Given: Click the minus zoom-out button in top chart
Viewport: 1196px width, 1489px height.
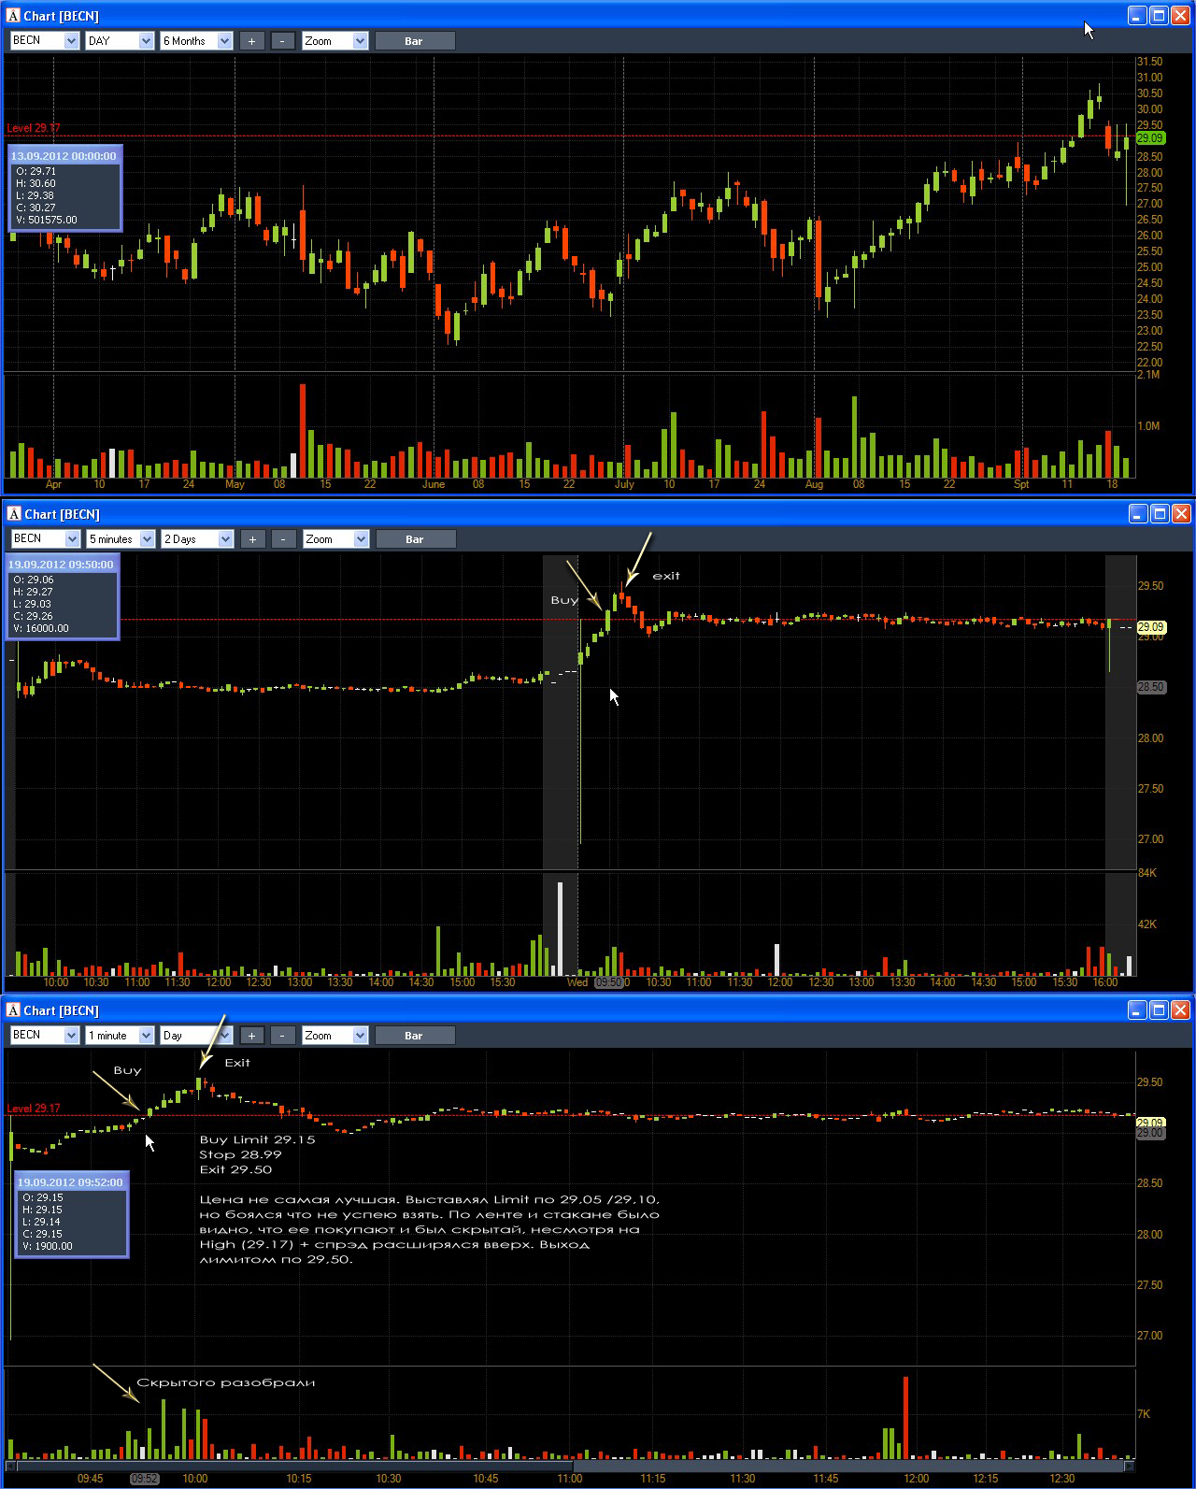Looking at the screenshot, I should pos(283,41).
